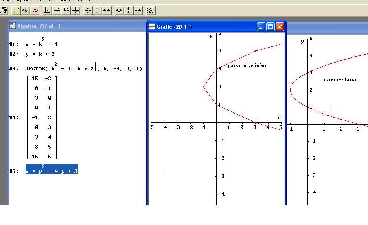The image size is (368, 225).
Task: Click matrix row "15 -2"
Action: tap(42, 79)
